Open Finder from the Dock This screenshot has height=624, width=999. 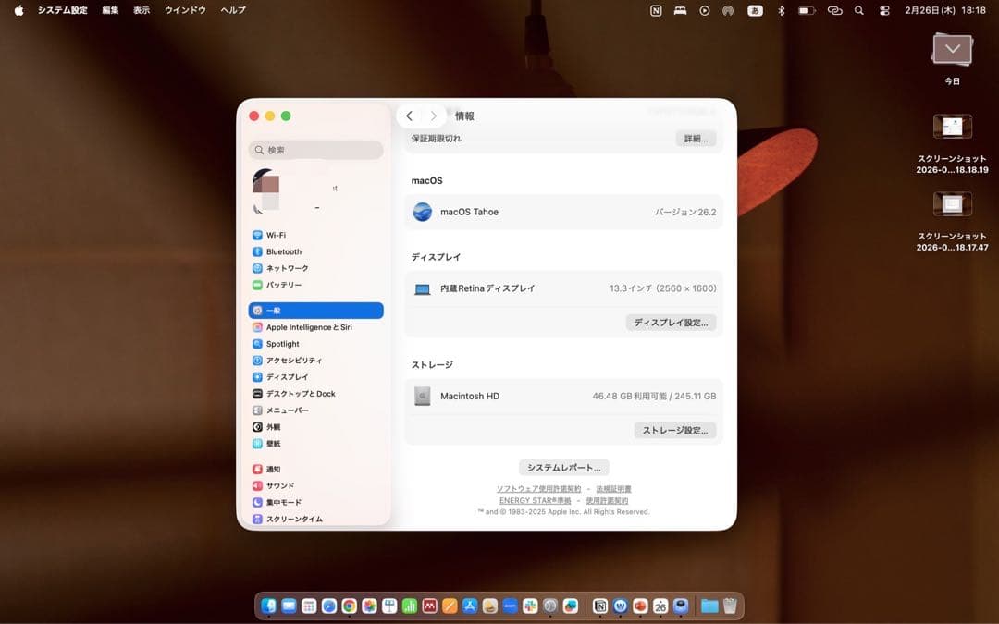coord(268,606)
